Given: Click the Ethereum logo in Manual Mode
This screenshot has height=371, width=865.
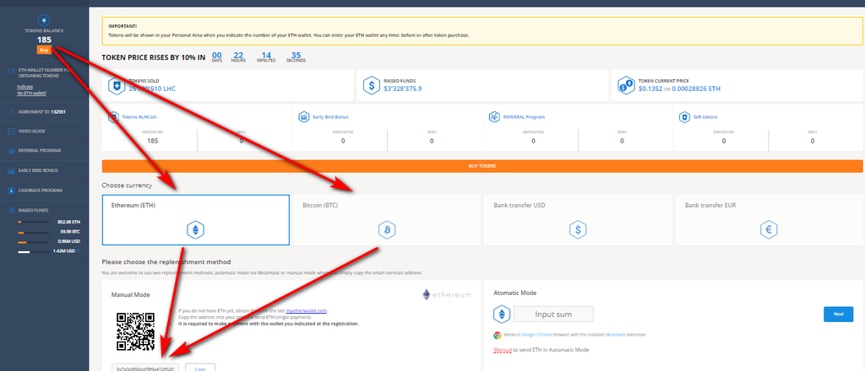Looking at the screenshot, I should pyautogui.click(x=447, y=294).
